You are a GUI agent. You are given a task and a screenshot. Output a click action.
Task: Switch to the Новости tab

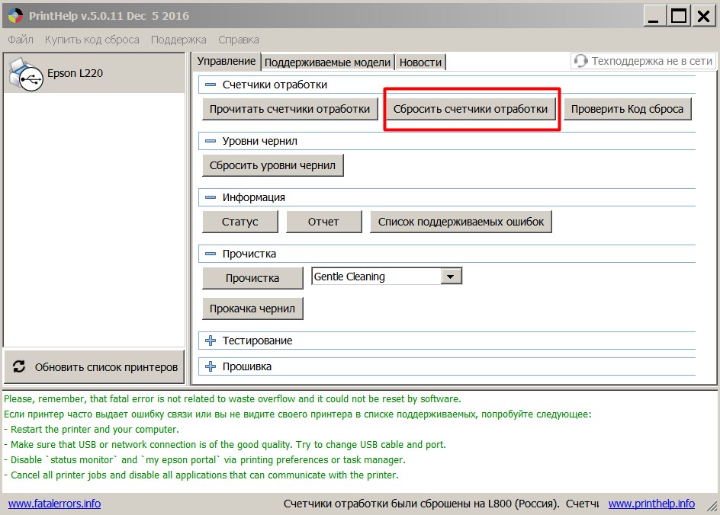tap(420, 62)
